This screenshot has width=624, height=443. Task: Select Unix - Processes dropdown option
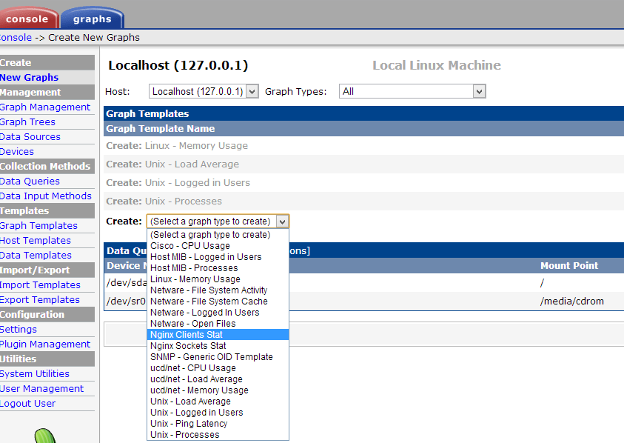[218, 435]
